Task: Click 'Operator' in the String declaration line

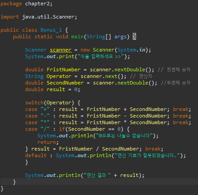Action: (59, 76)
